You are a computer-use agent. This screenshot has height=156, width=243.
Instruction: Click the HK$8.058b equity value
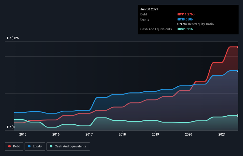(185, 19)
